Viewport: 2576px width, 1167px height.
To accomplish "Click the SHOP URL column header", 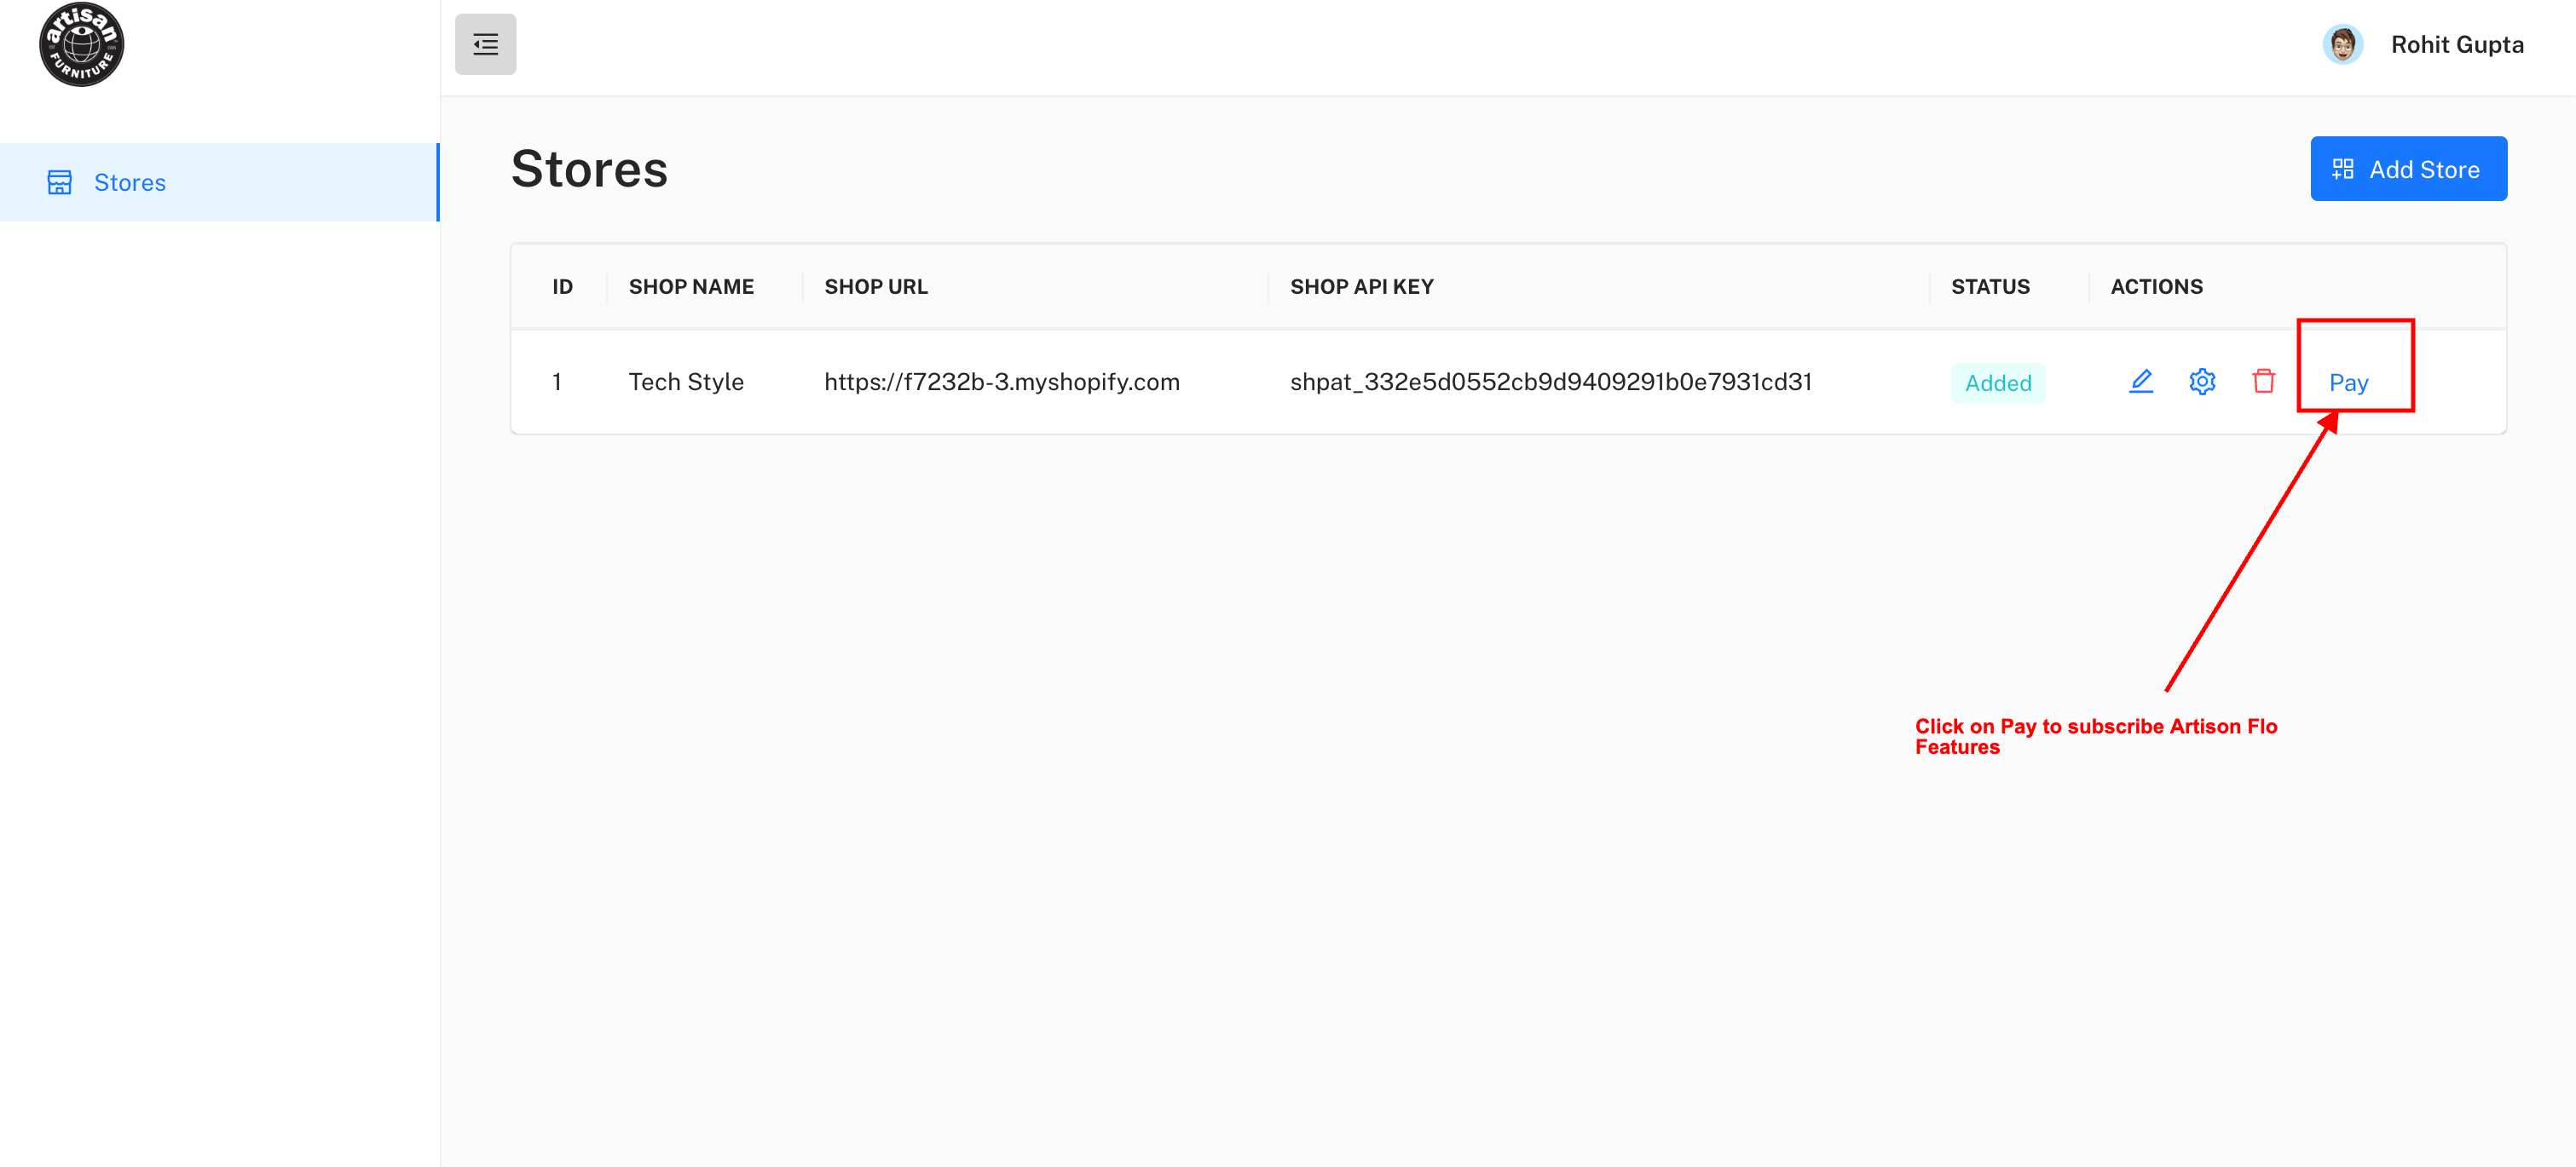I will pos(875,287).
